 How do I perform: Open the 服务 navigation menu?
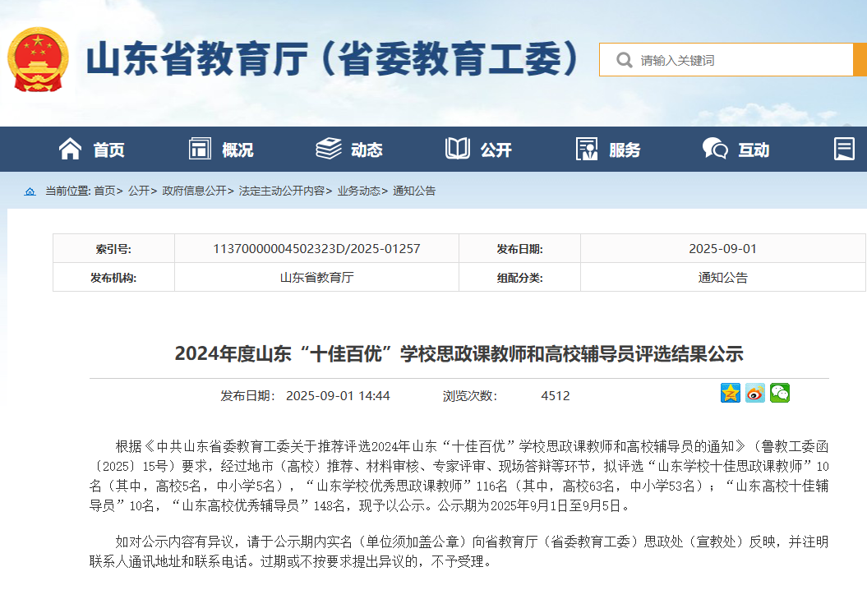[x=624, y=150]
